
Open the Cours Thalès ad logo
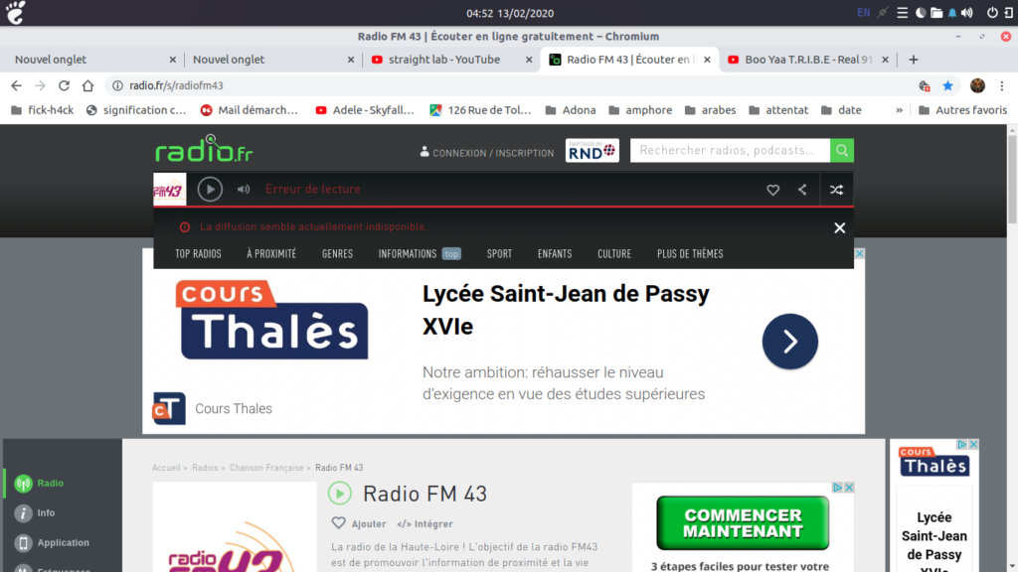tap(272, 320)
